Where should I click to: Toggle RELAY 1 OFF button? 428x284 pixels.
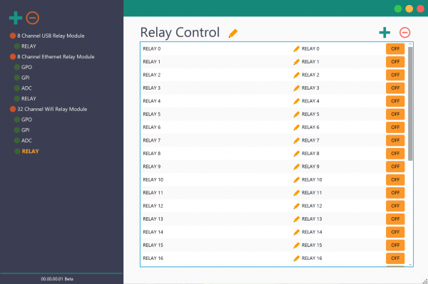[x=395, y=62]
